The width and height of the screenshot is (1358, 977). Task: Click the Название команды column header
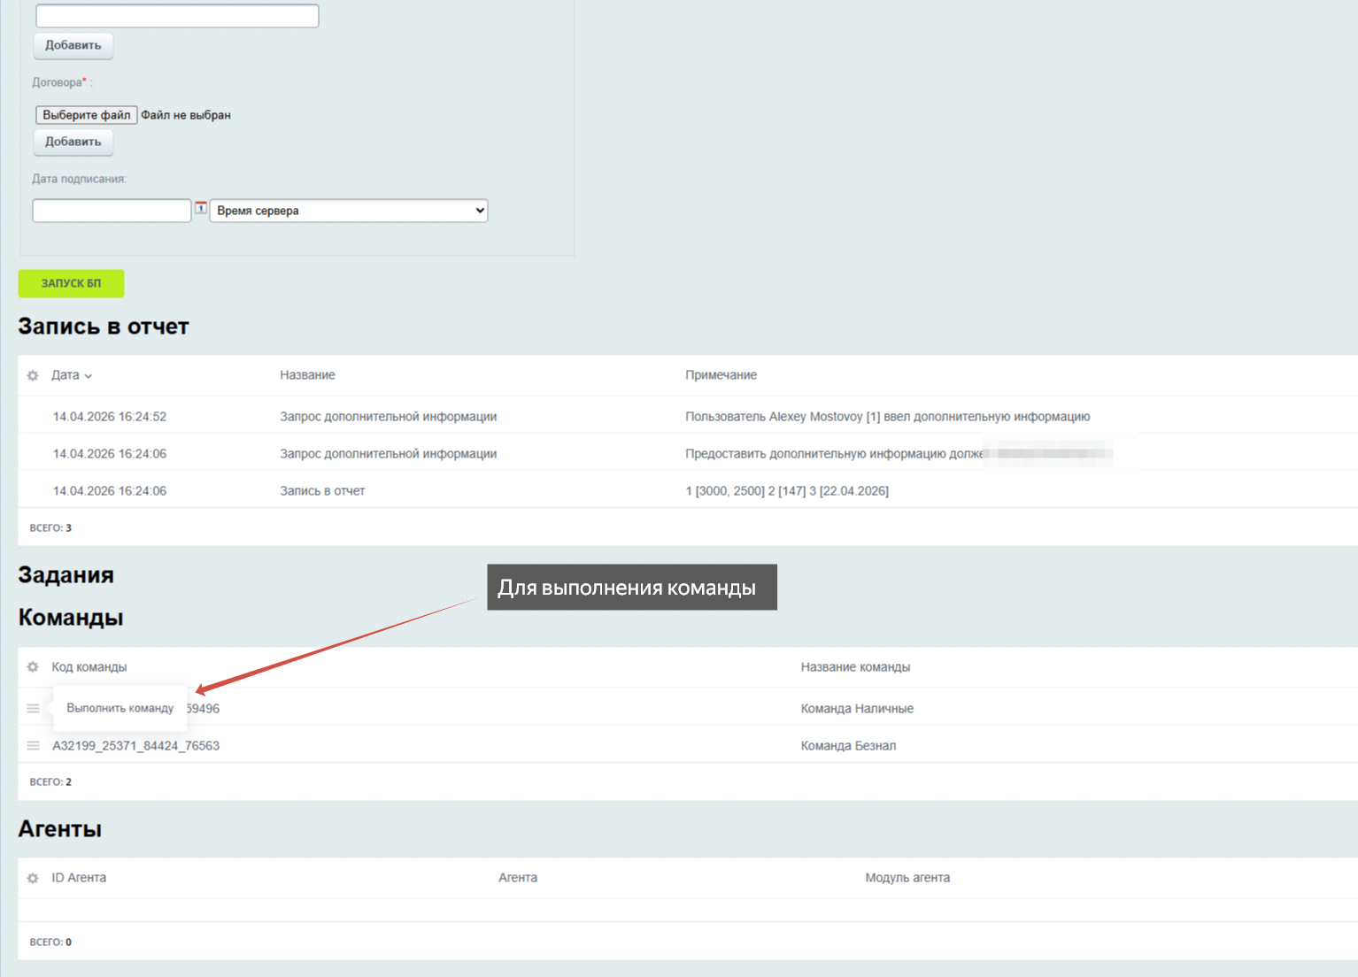(855, 667)
